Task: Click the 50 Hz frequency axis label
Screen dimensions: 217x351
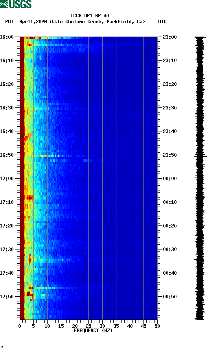Action: tap(157, 326)
